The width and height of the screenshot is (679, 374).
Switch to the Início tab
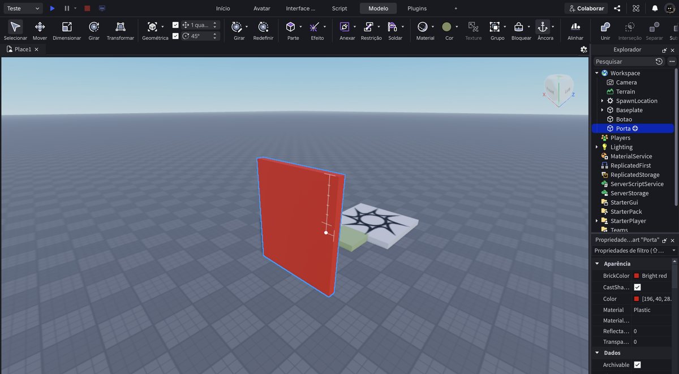(223, 8)
